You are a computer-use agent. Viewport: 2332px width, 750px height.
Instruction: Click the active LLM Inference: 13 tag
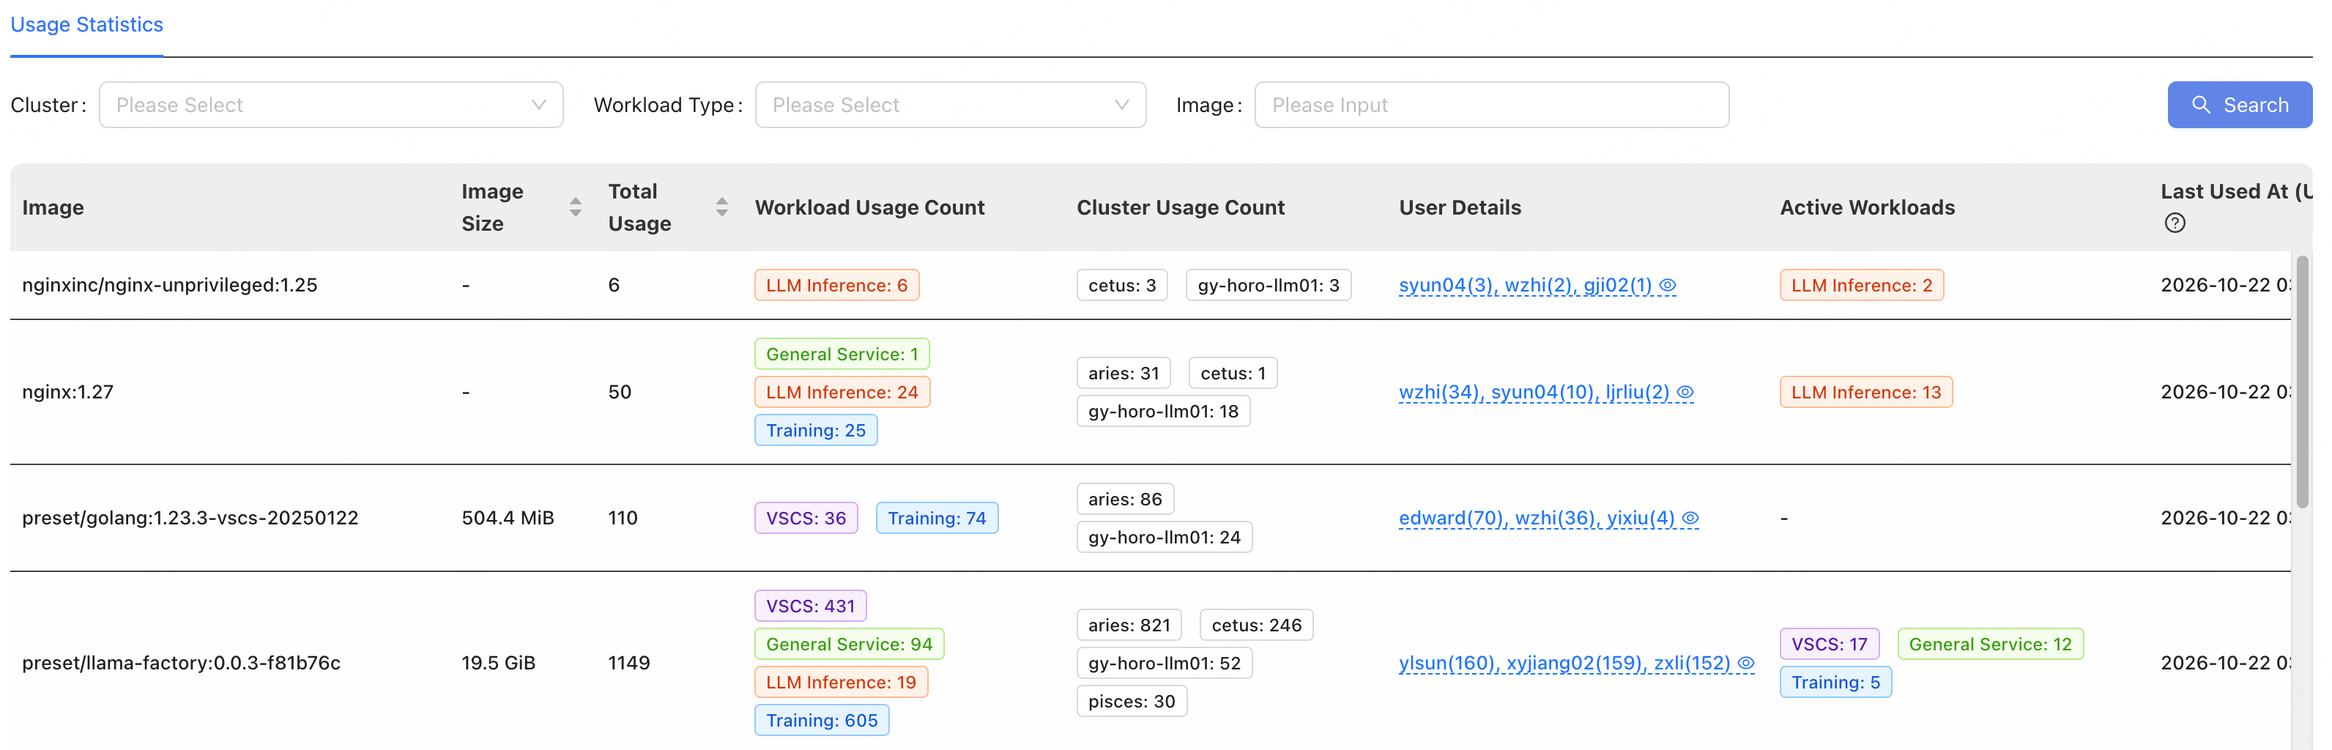pos(1865,392)
